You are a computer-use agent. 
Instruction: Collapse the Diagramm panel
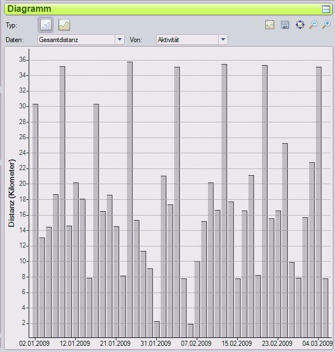point(326,9)
